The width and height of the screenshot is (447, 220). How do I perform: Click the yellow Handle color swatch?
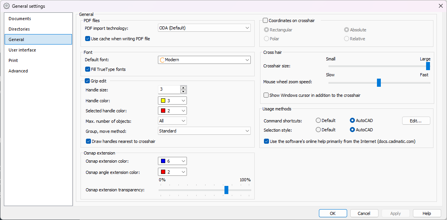163,100
